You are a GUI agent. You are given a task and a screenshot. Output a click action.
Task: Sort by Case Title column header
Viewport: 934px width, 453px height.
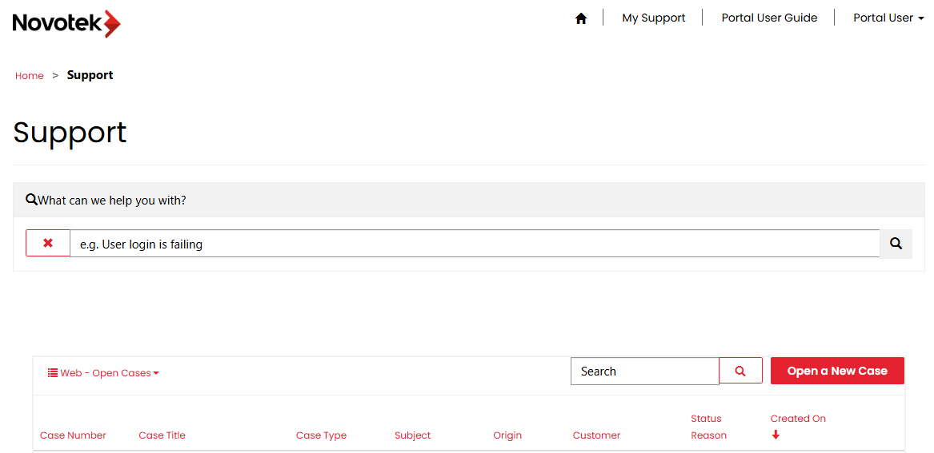point(162,435)
